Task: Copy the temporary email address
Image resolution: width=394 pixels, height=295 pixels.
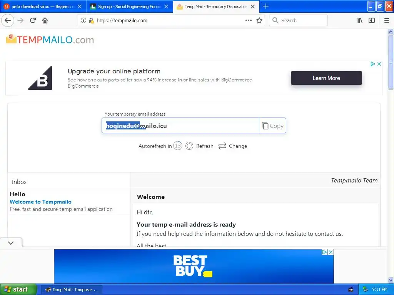Action: pyautogui.click(x=273, y=126)
